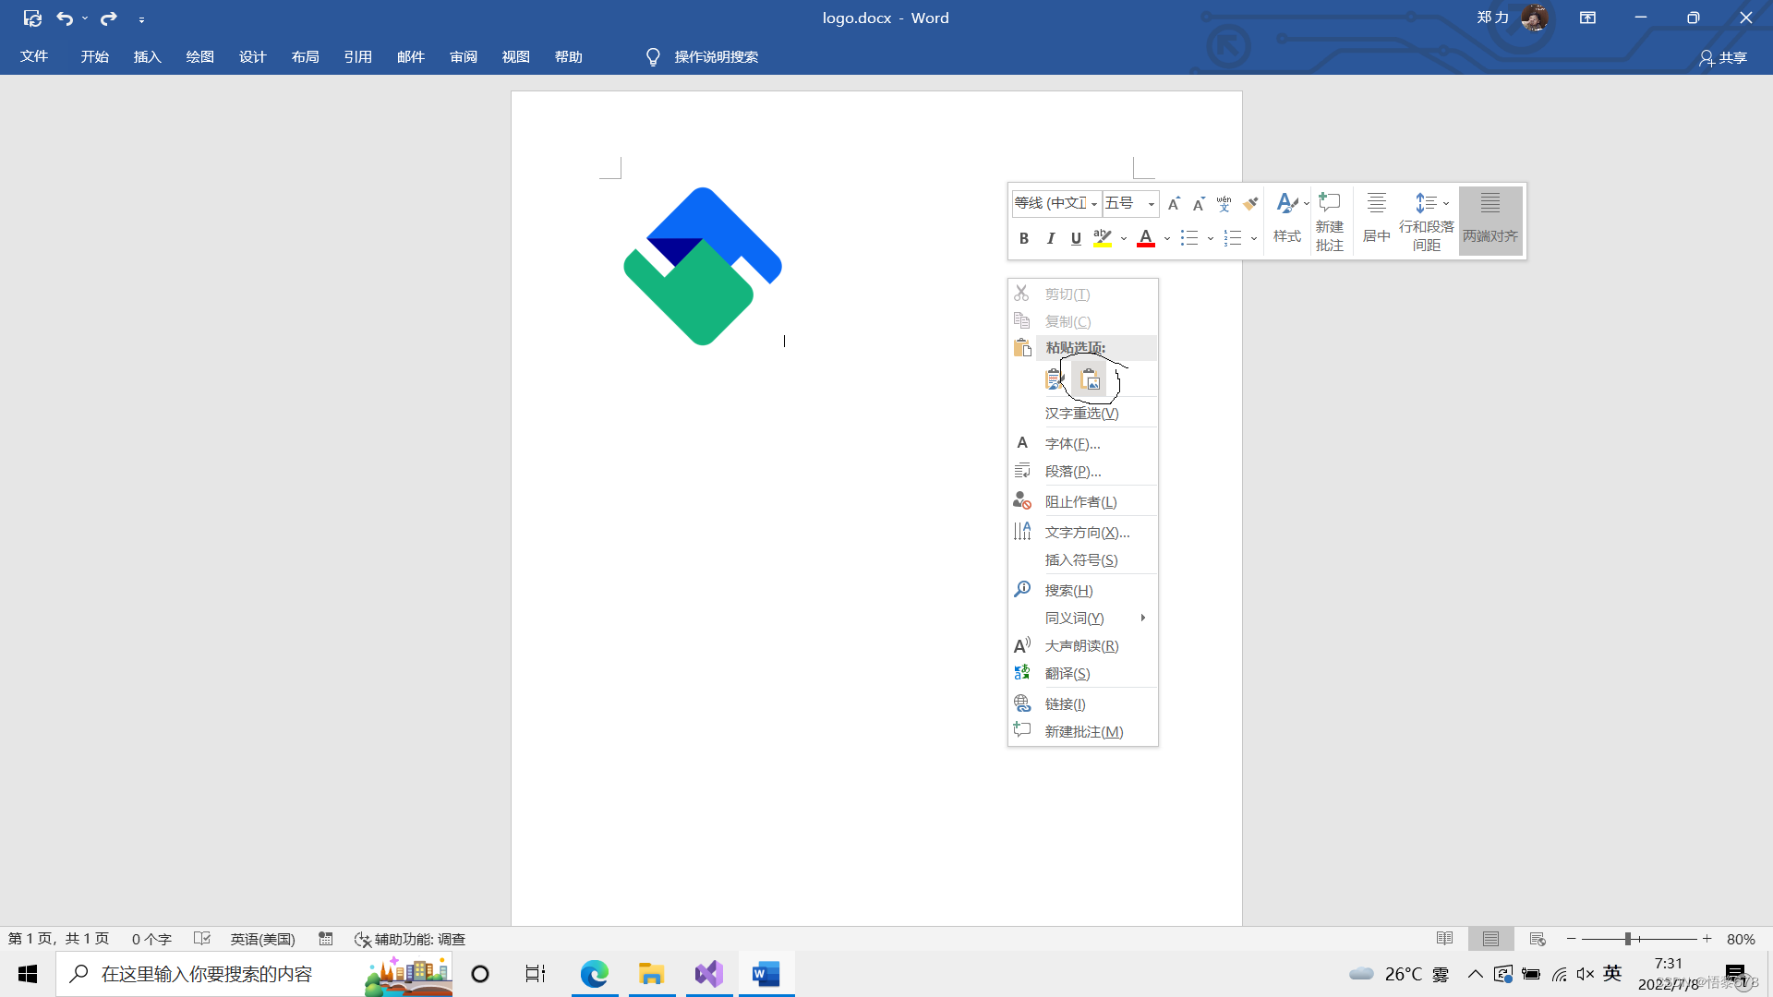Click the zoom slider handle

(x=1627, y=939)
